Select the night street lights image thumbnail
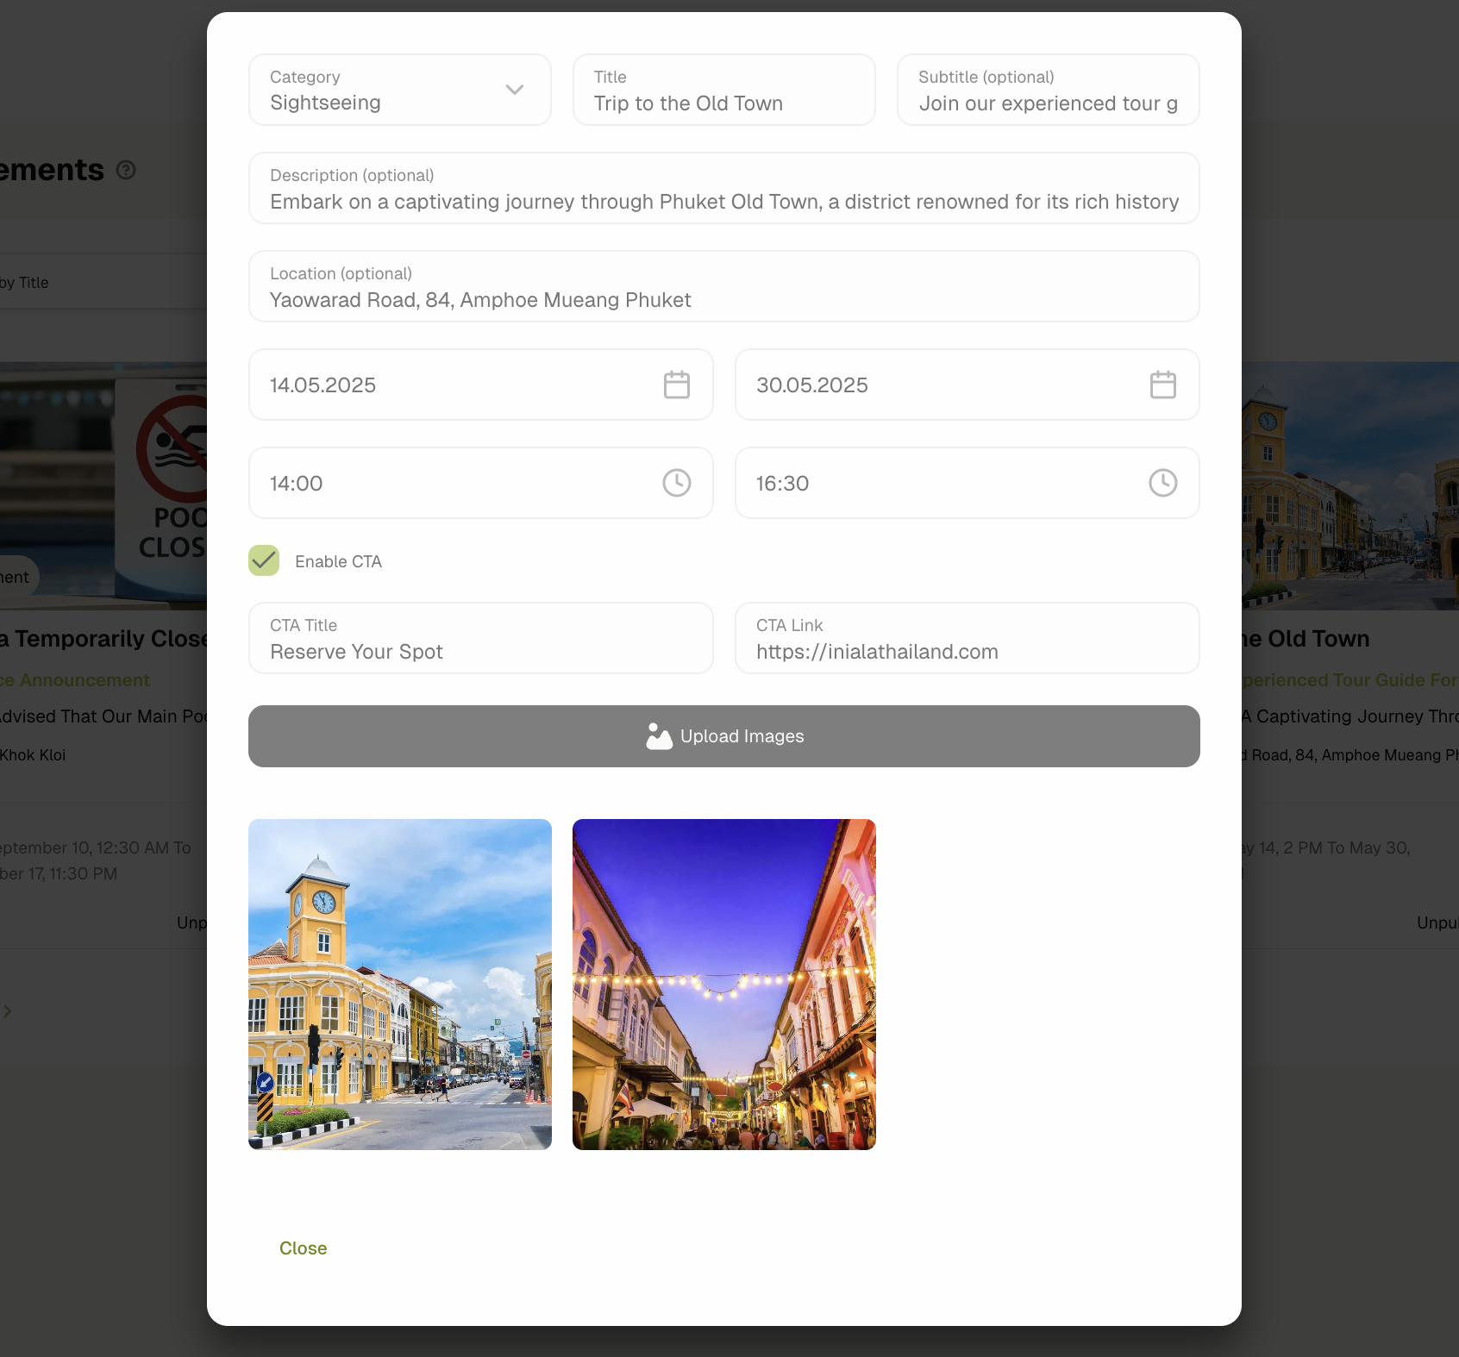Image resolution: width=1459 pixels, height=1357 pixels. click(x=724, y=985)
